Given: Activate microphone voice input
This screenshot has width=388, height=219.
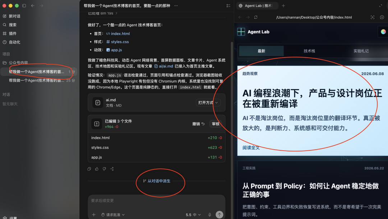Looking at the screenshot, I should pyautogui.click(x=209, y=215).
